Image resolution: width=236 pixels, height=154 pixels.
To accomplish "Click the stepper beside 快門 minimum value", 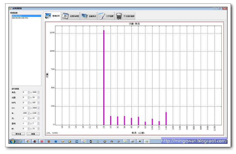I will pos(29,103).
